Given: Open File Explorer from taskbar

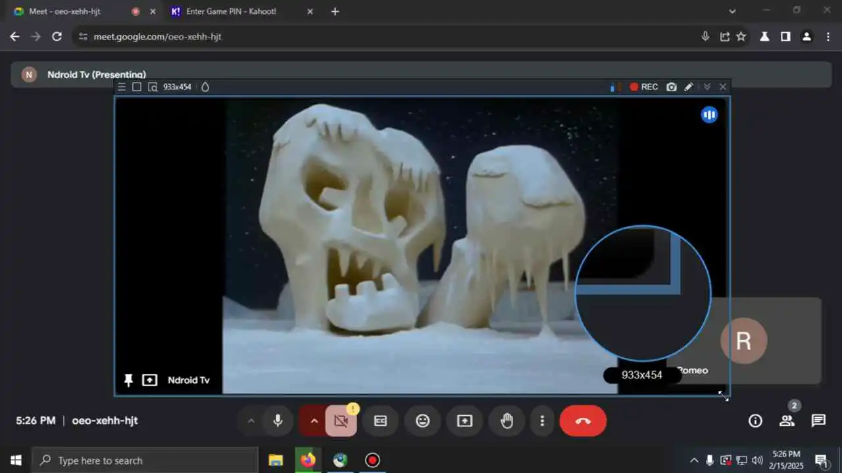Looking at the screenshot, I should (276, 461).
